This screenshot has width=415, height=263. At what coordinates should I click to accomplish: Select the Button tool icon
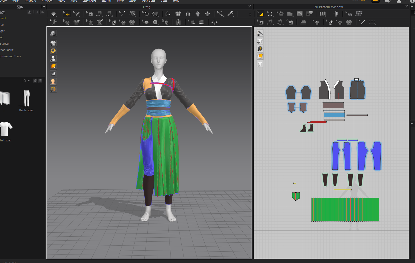[x=155, y=22]
